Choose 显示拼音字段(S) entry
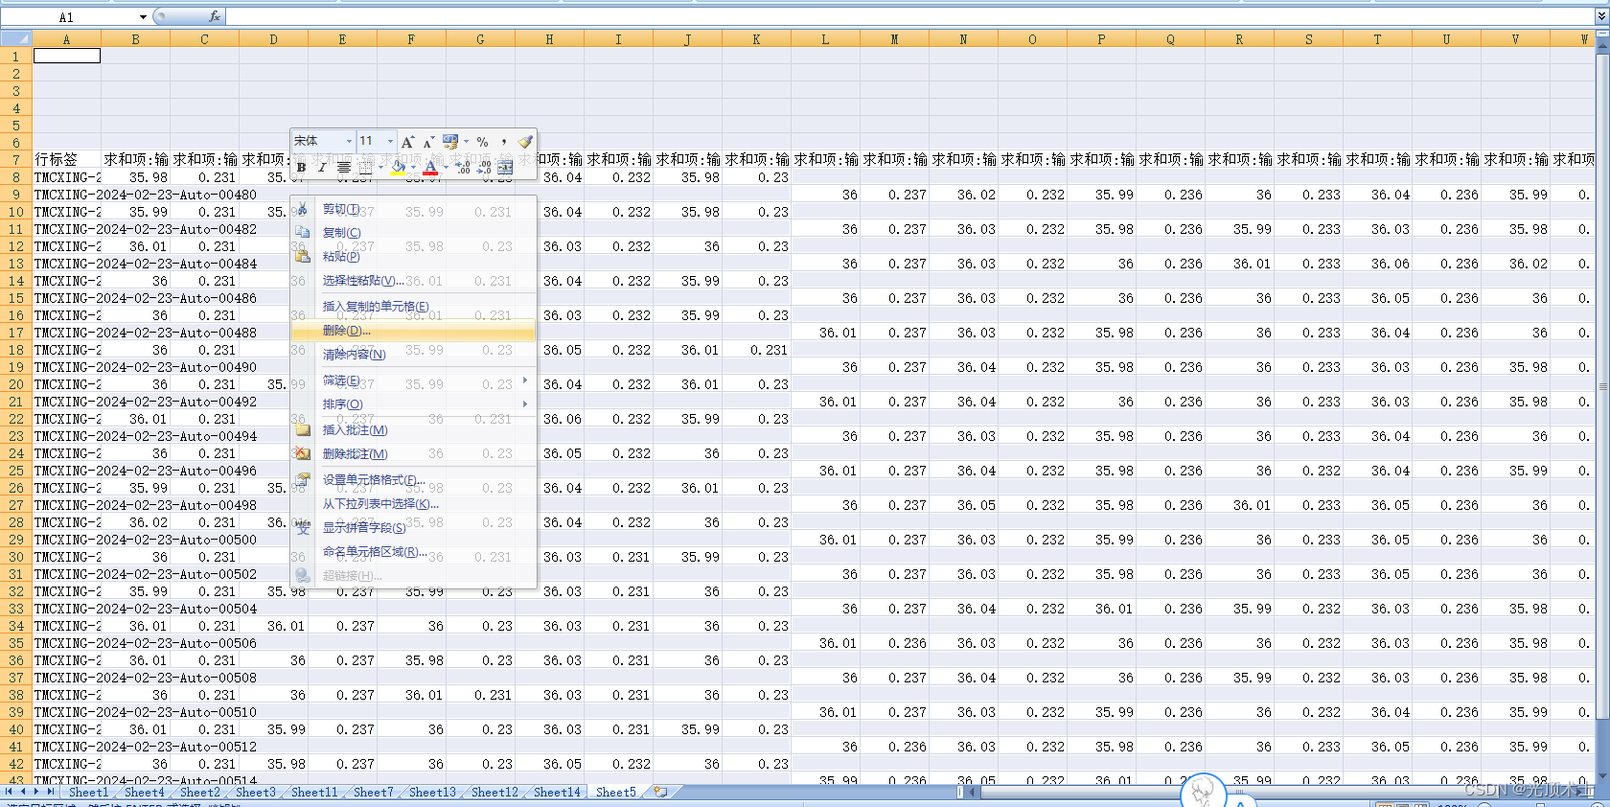 [413, 527]
